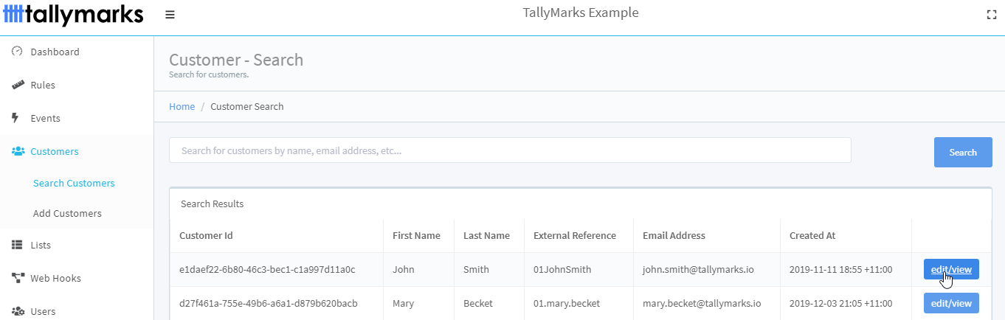
Task: Open Add Customers submenu item
Action: click(67, 213)
